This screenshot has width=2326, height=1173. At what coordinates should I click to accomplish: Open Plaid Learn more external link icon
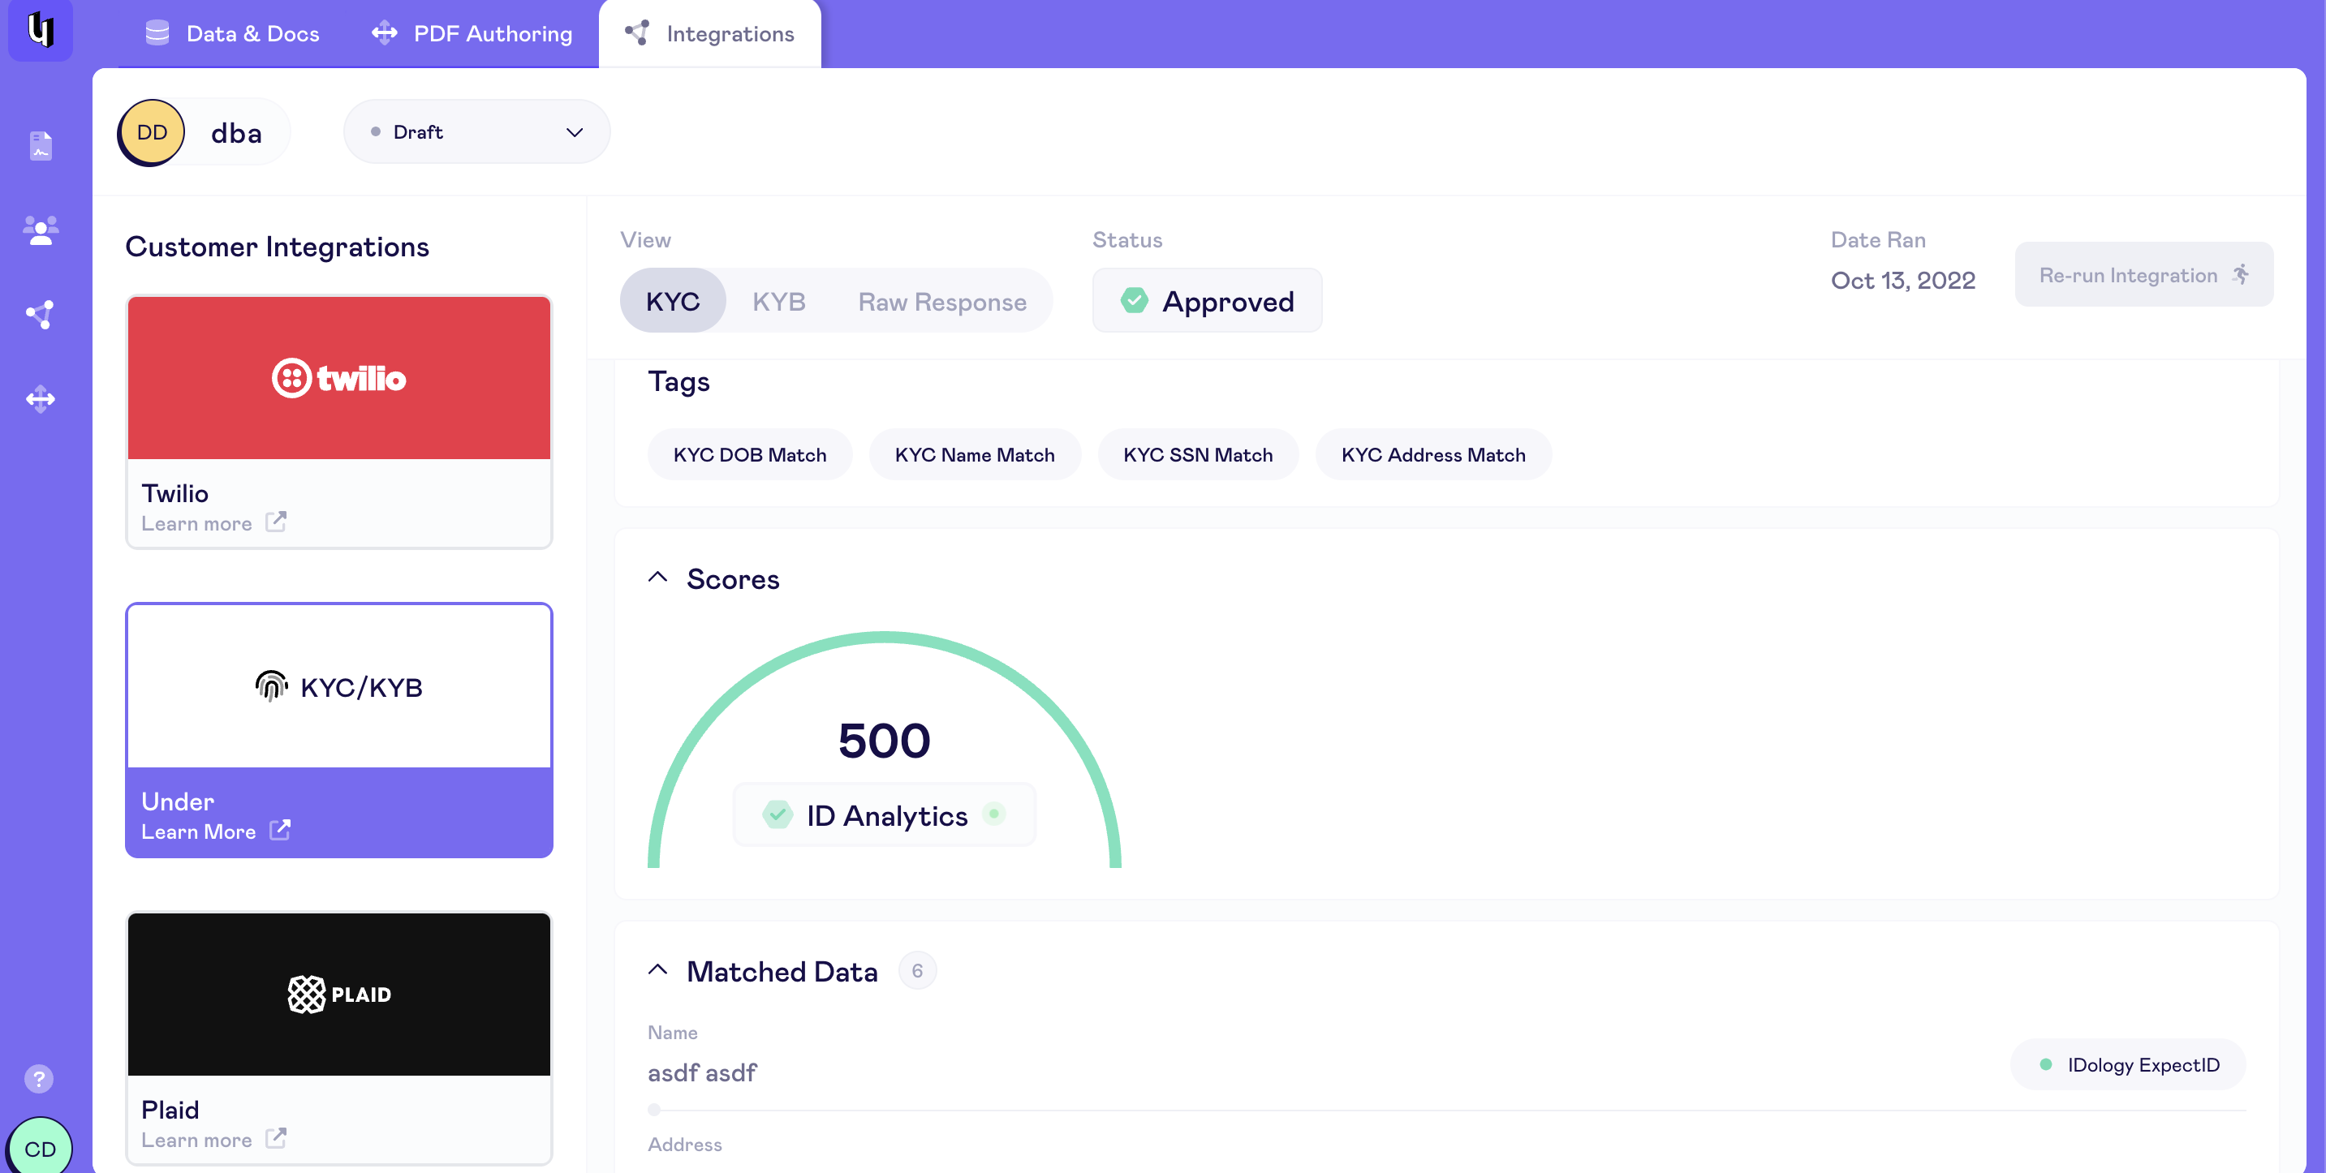click(x=276, y=1139)
